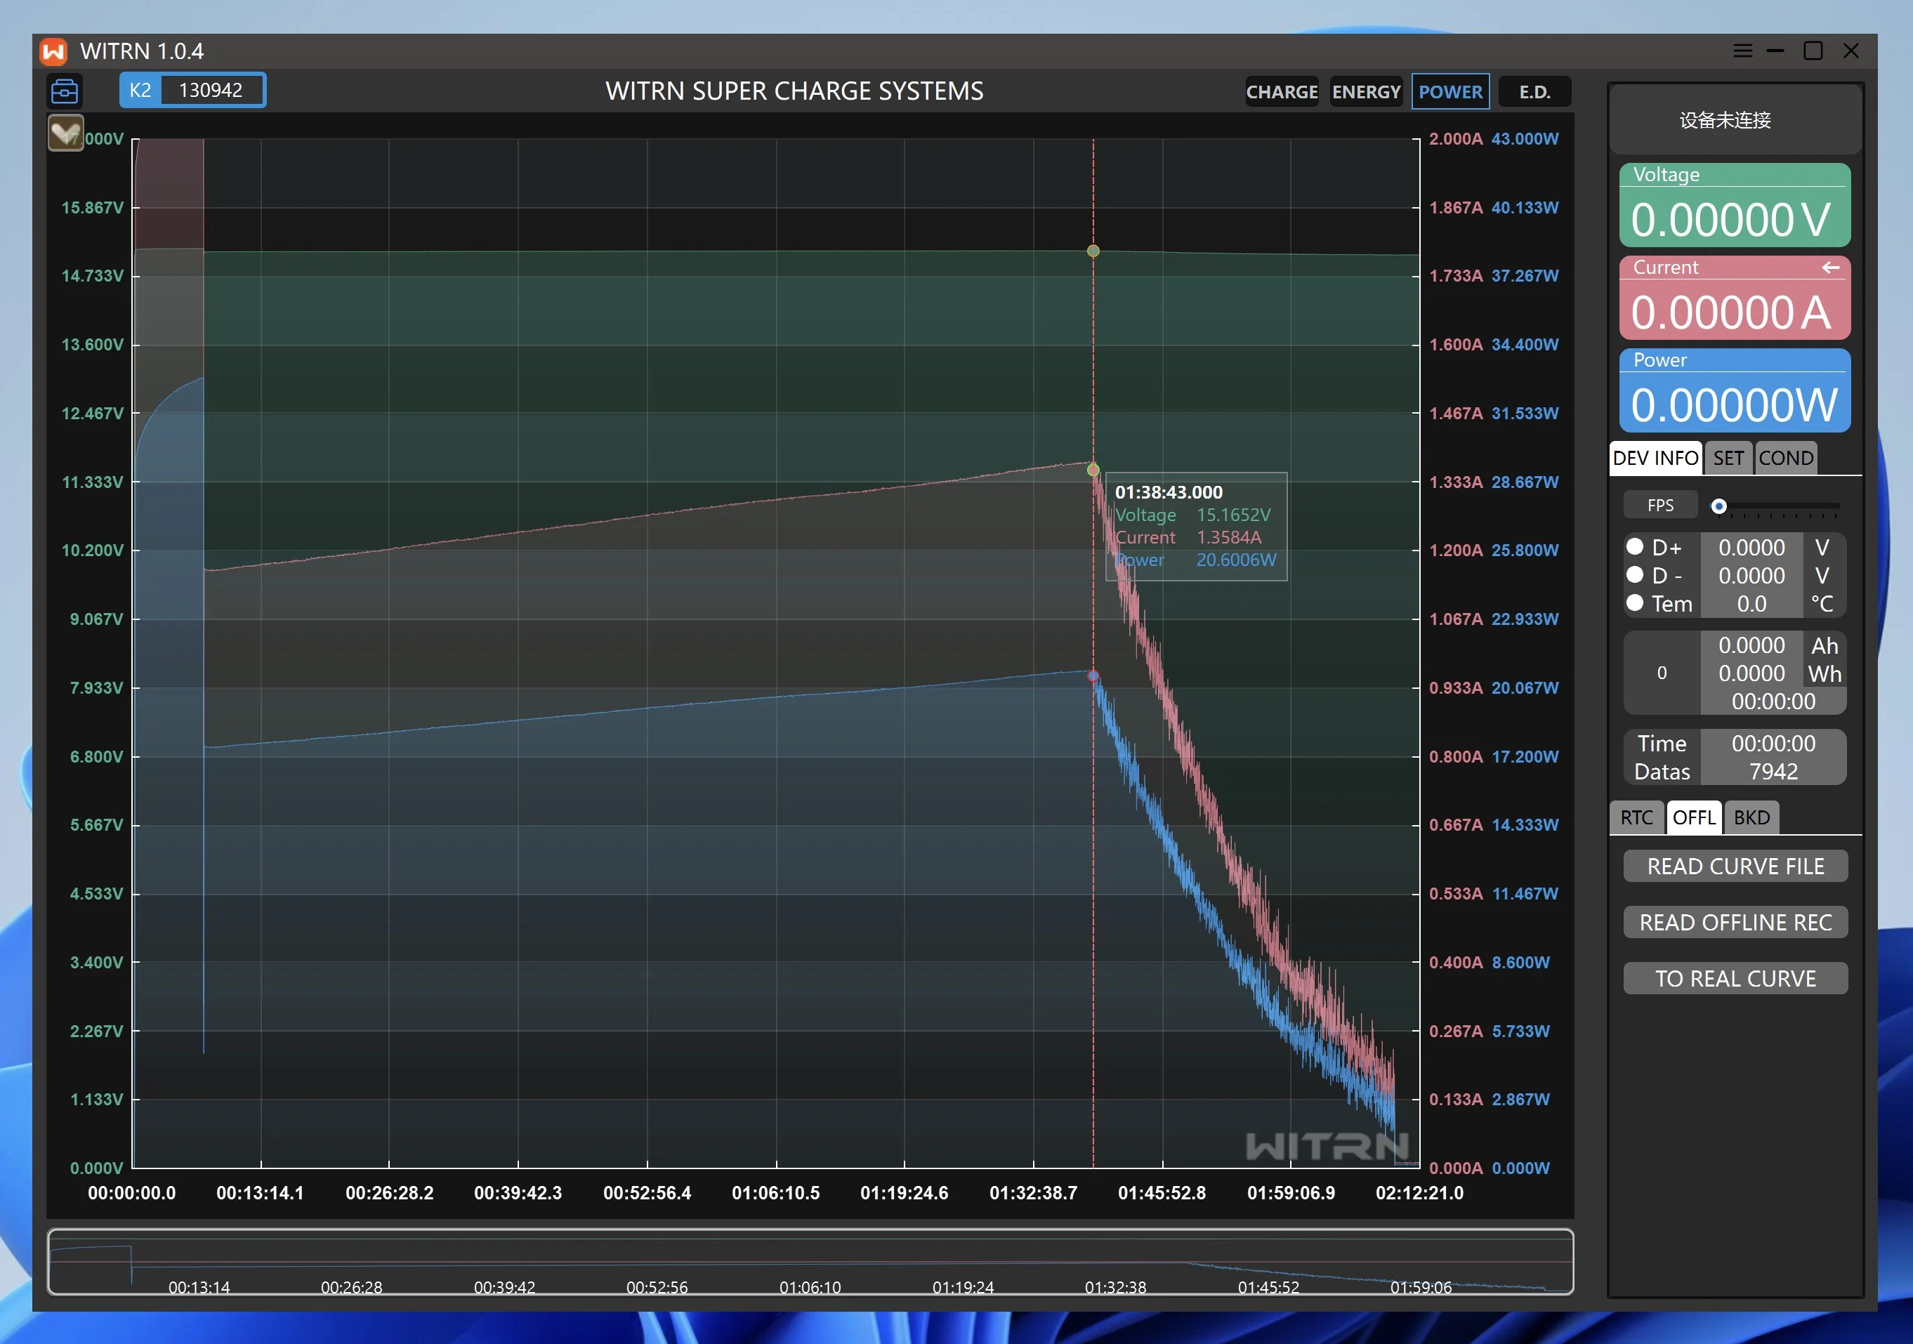Open the COND tab

[x=1785, y=459]
